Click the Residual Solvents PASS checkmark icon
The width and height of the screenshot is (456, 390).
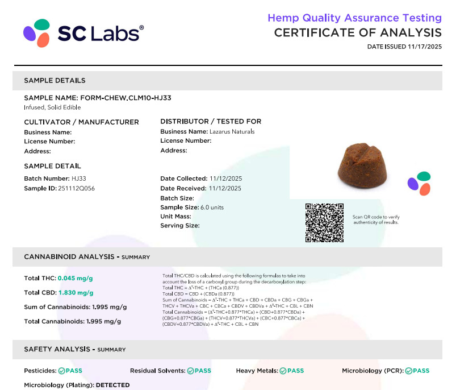190,371
